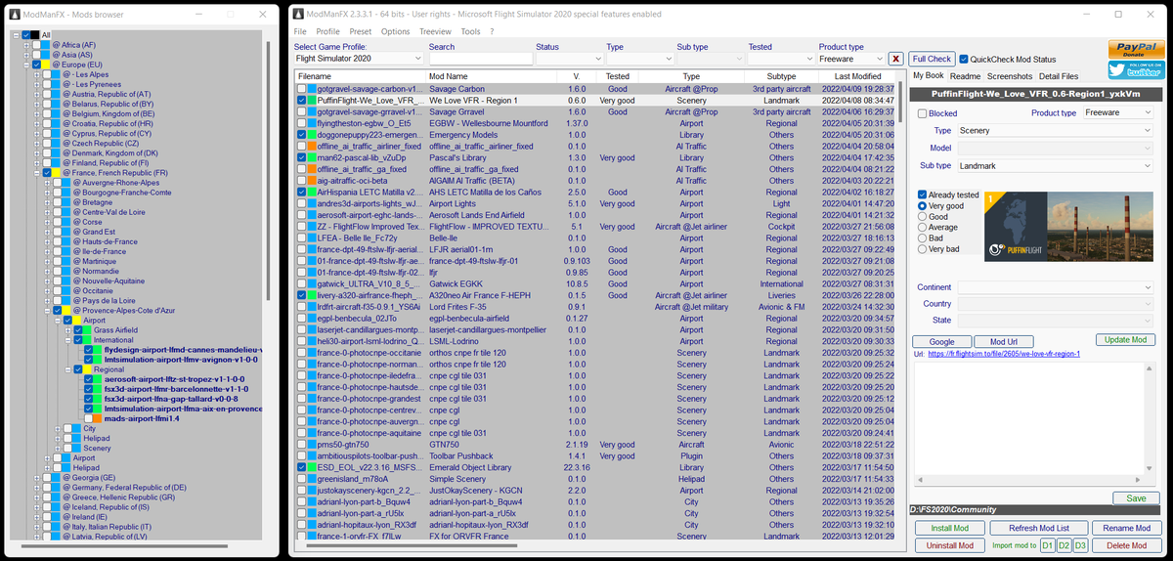
Task: Click the green square of Grass Airfield node
Action: click(x=87, y=330)
